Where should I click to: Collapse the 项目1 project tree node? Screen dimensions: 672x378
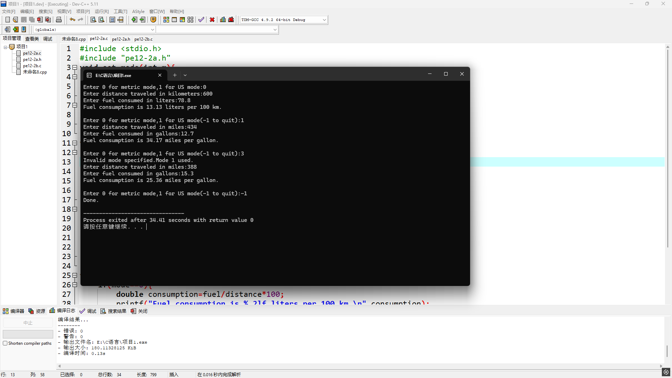point(6,47)
